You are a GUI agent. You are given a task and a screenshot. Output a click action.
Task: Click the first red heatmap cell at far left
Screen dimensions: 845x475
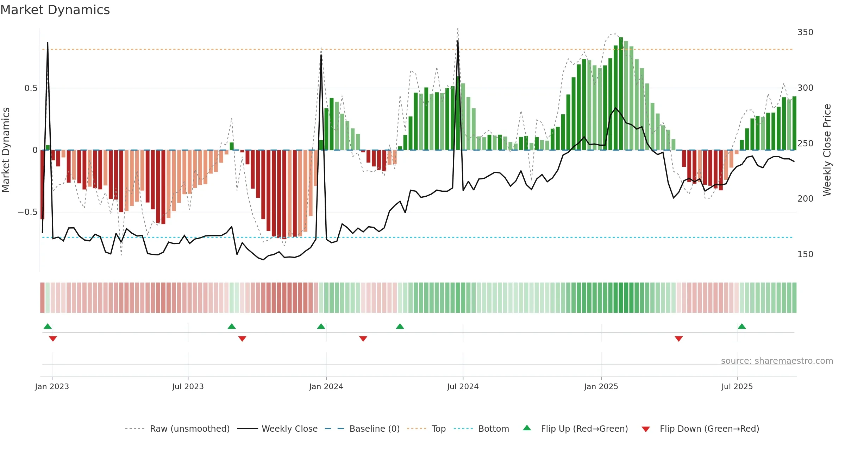pyautogui.click(x=42, y=298)
